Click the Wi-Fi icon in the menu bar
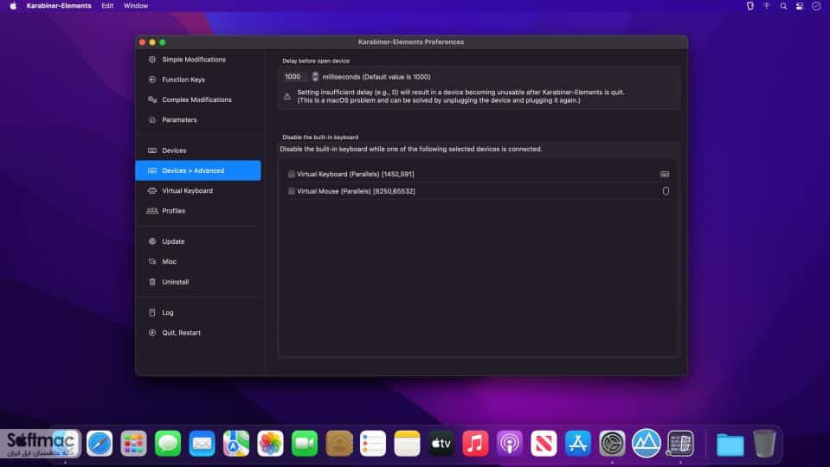 point(767,6)
